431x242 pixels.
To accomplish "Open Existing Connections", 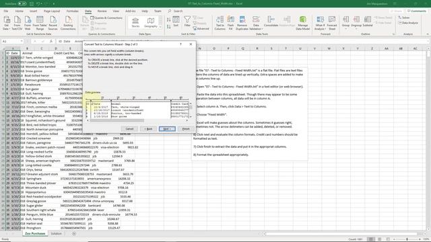I will click(x=68, y=23).
